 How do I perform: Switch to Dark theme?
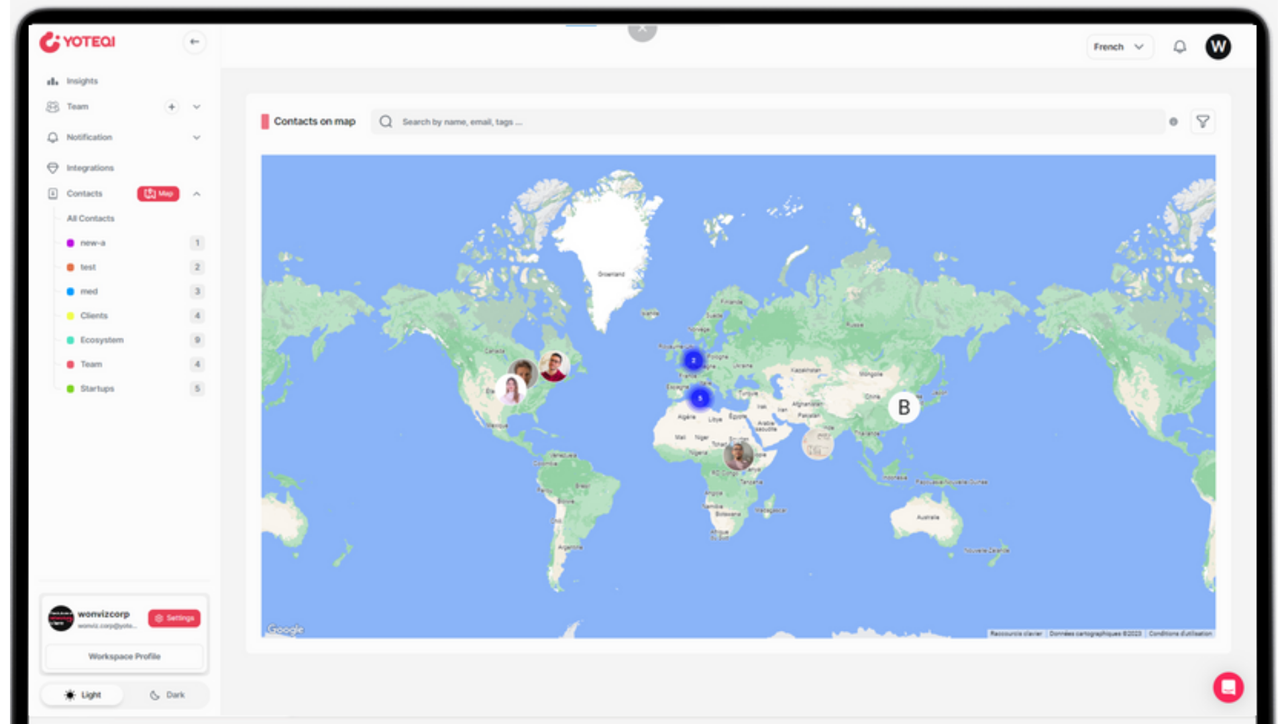coord(167,695)
